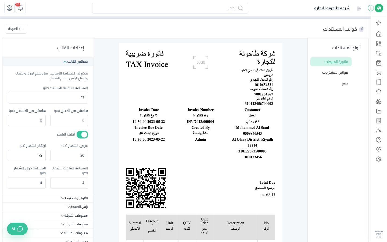The height and width of the screenshot is (242, 387).
Task: Expand the page header section
Action: click(48, 207)
